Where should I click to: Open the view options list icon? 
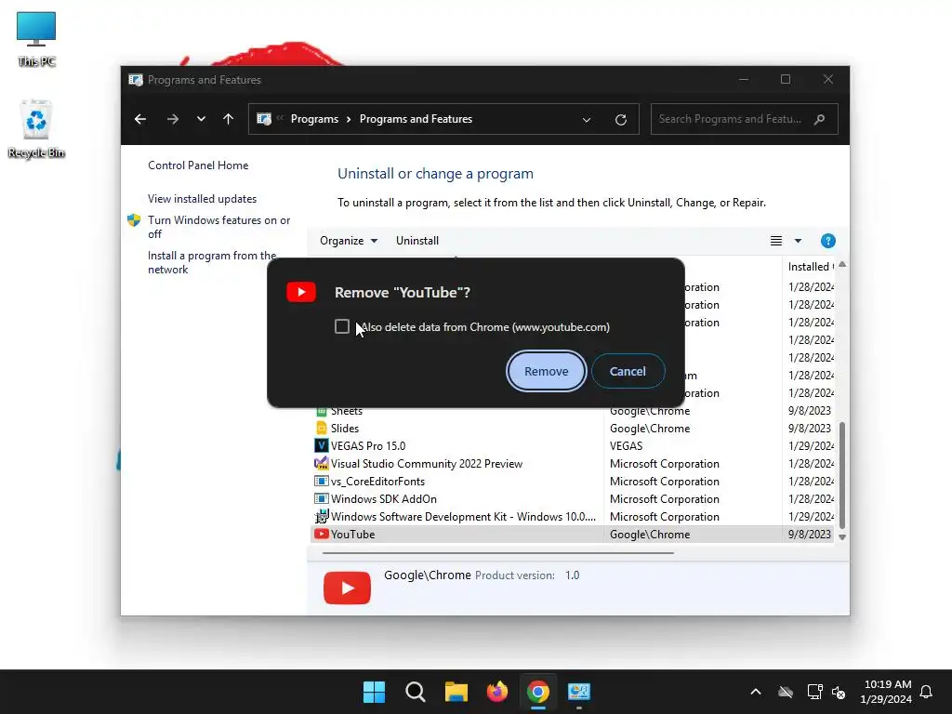click(776, 241)
